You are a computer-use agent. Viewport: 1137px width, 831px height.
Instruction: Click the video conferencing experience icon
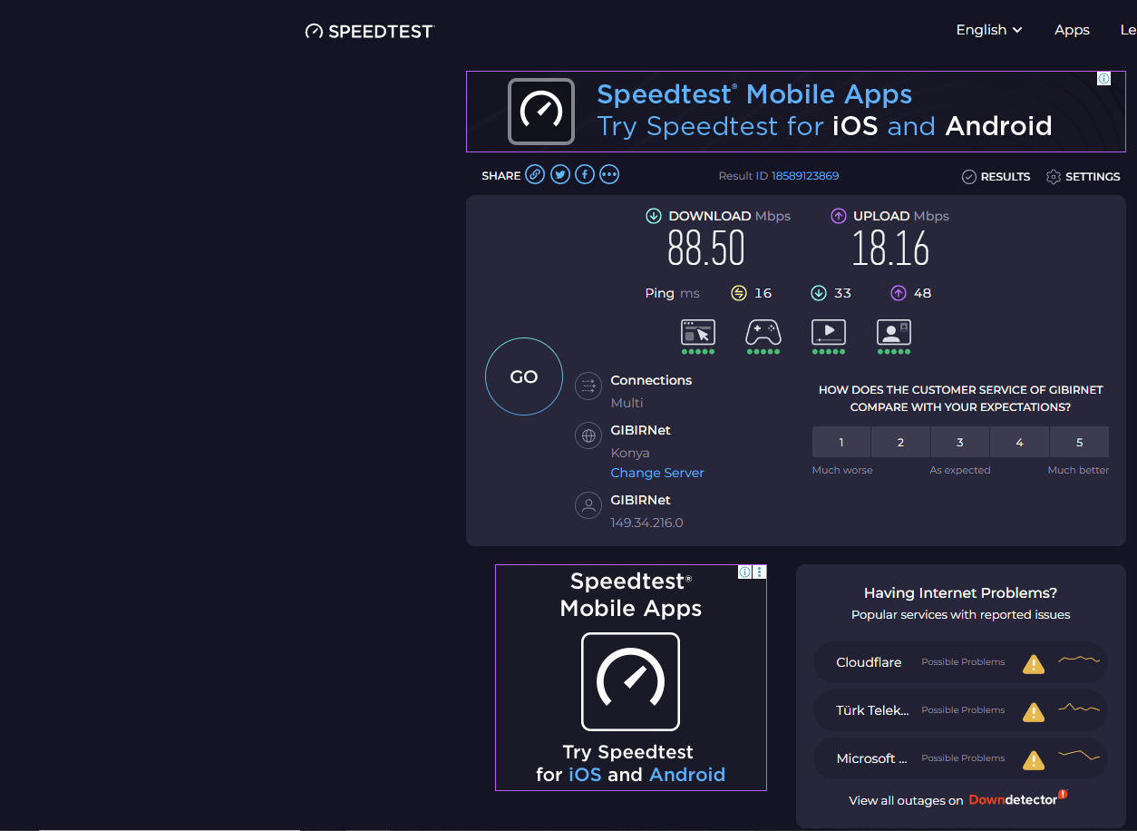[x=894, y=333]
